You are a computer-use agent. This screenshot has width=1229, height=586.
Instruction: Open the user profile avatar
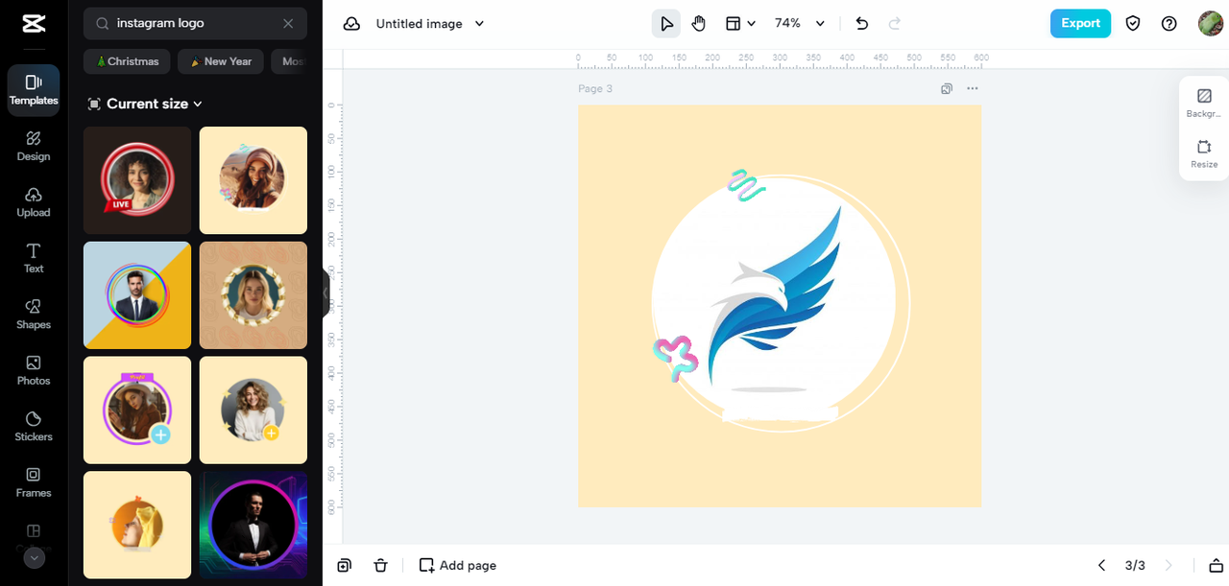(1210, 23)
